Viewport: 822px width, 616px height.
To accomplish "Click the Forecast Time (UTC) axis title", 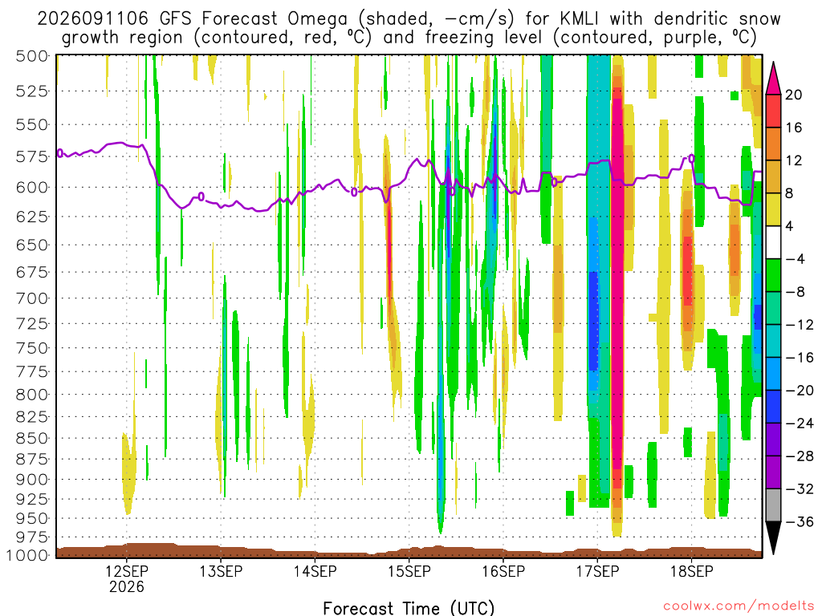I will tap(409, 608).
